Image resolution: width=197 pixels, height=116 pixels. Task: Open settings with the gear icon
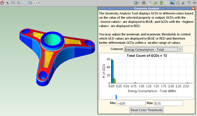[178, 3]
